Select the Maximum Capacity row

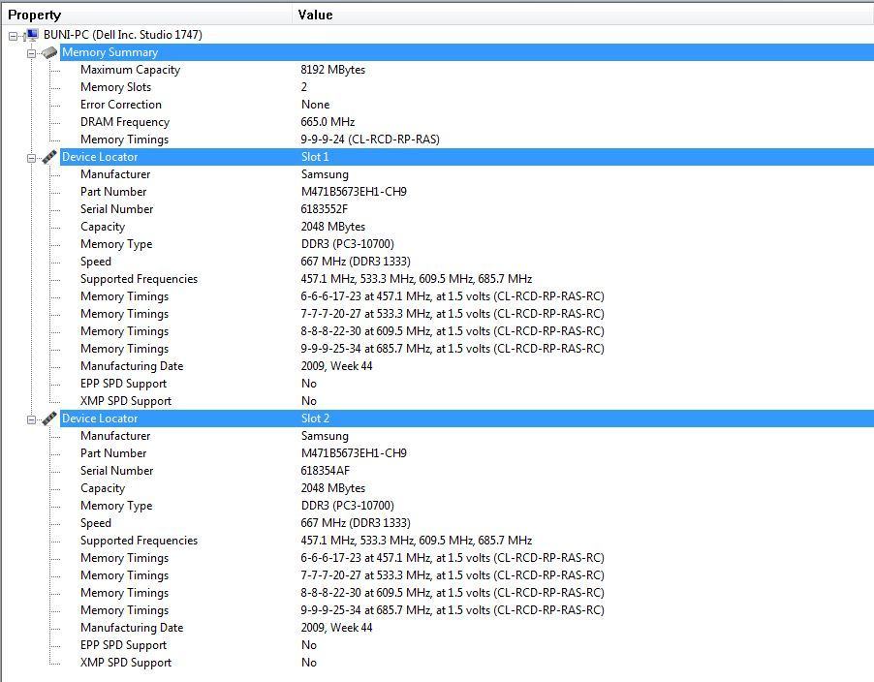click(x=466, y=70)
